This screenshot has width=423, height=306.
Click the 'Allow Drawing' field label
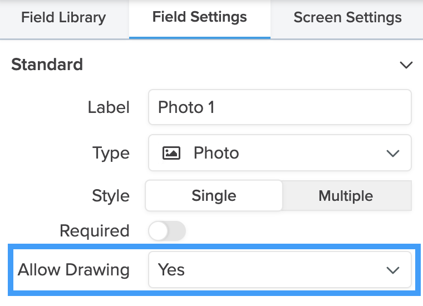tap(73, 270)
